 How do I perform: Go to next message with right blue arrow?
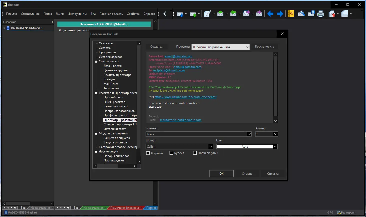pos(280,14)
